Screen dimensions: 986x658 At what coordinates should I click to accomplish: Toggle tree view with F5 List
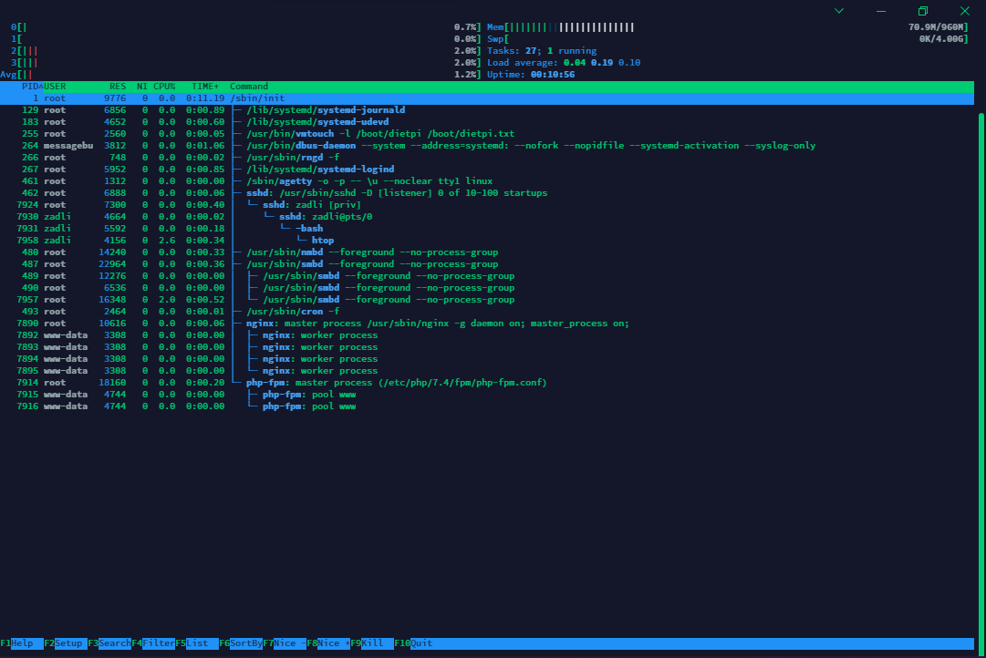pyautogui.click(x=197, y=643)
